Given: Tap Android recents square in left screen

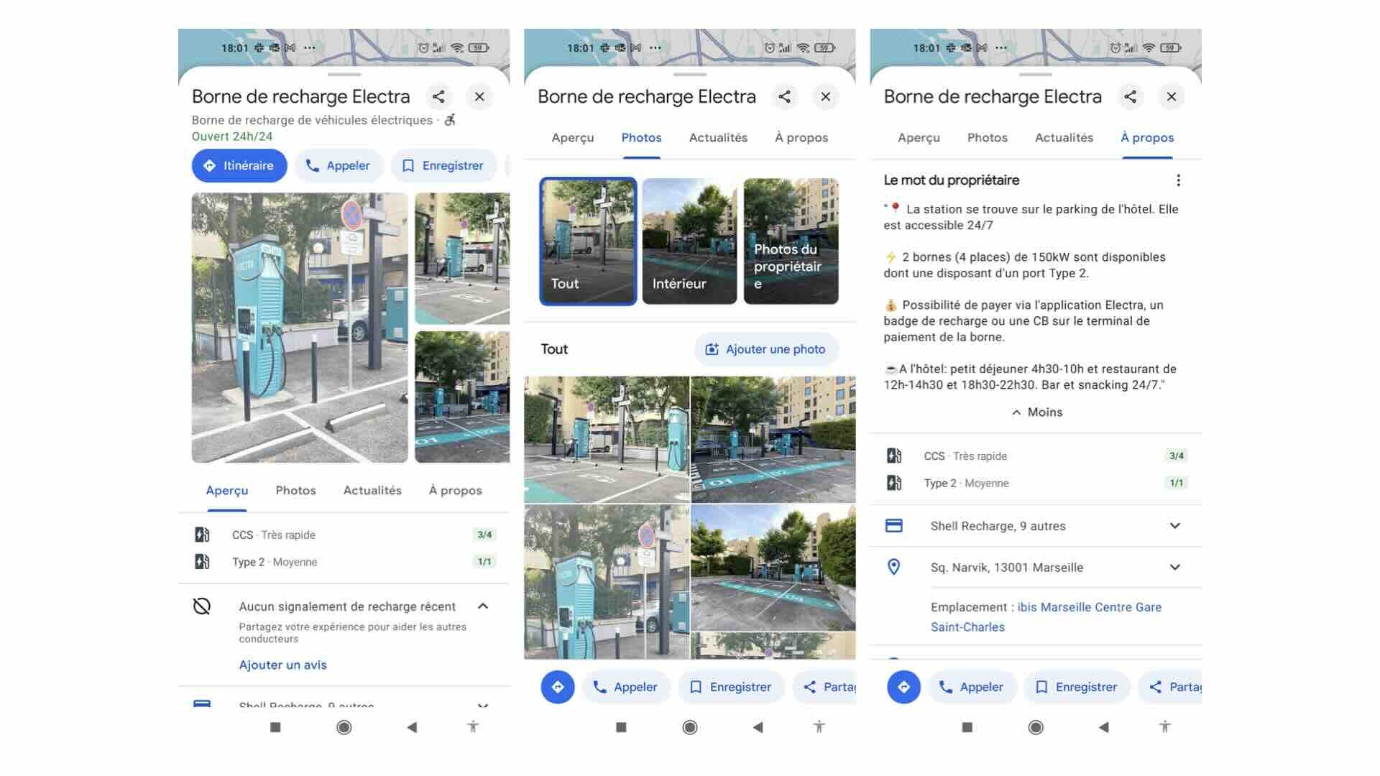Looking at the screenshot, I should [x=275, y=728].
